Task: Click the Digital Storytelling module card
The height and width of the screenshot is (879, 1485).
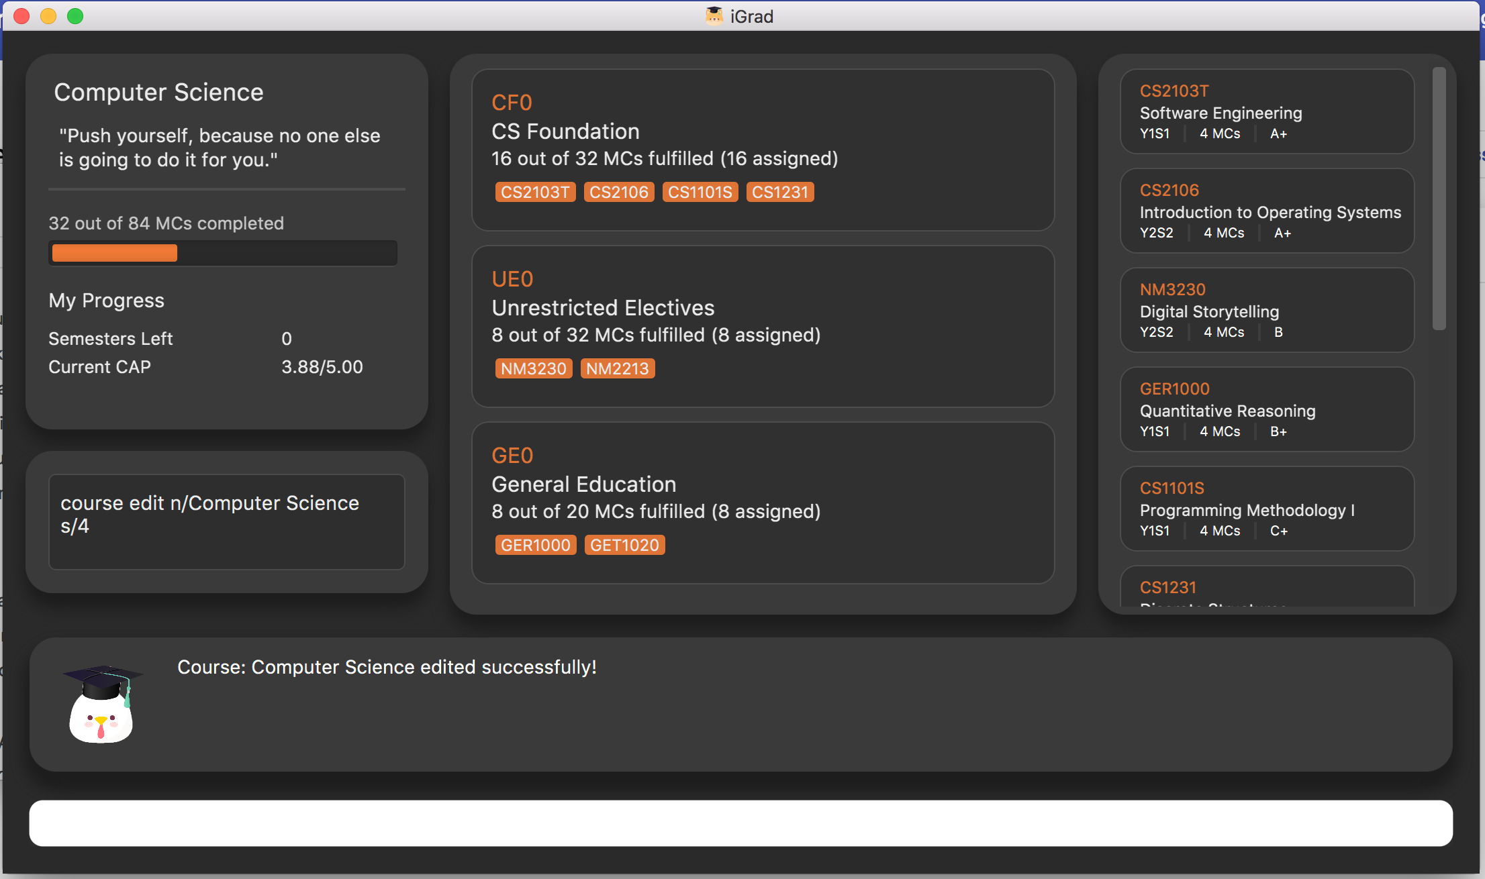Action: 1267,310
